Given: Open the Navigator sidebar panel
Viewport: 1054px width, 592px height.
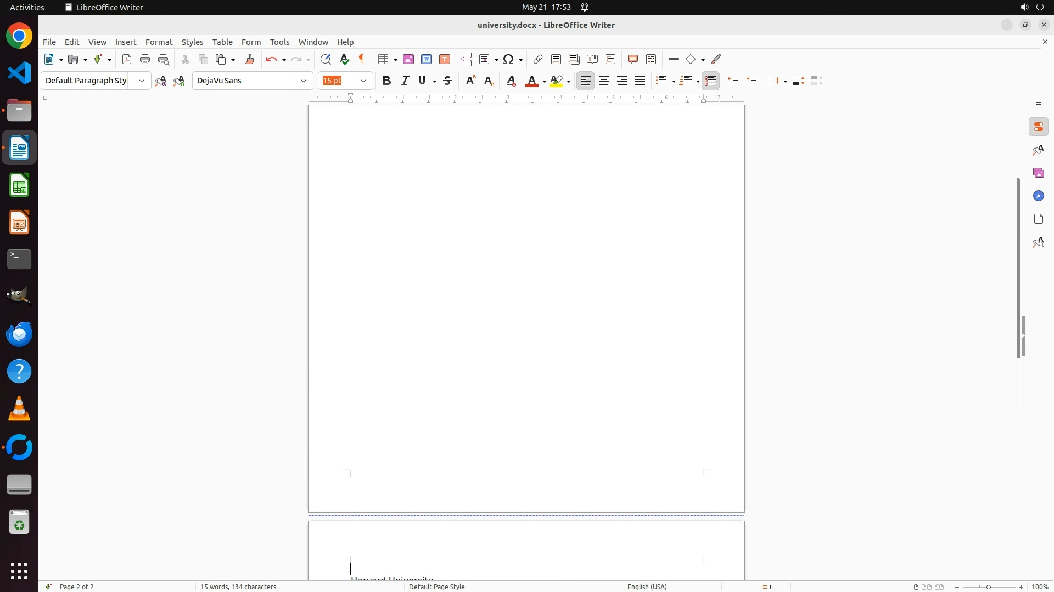Looking at the screenshot, I should click(1039, 196).
